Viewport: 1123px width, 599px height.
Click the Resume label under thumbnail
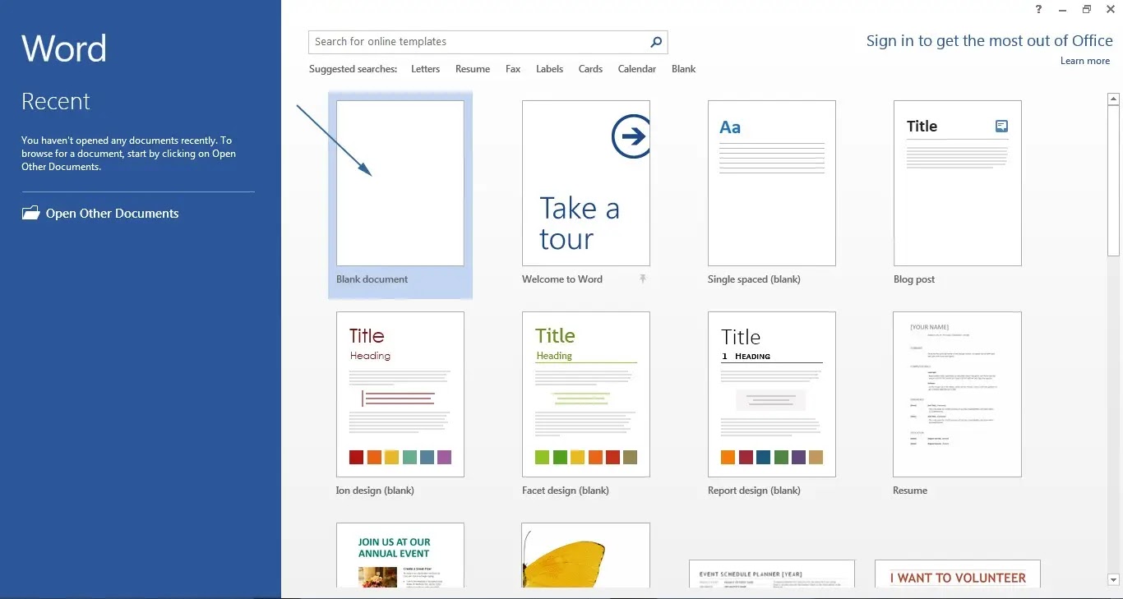click(910, 491)
